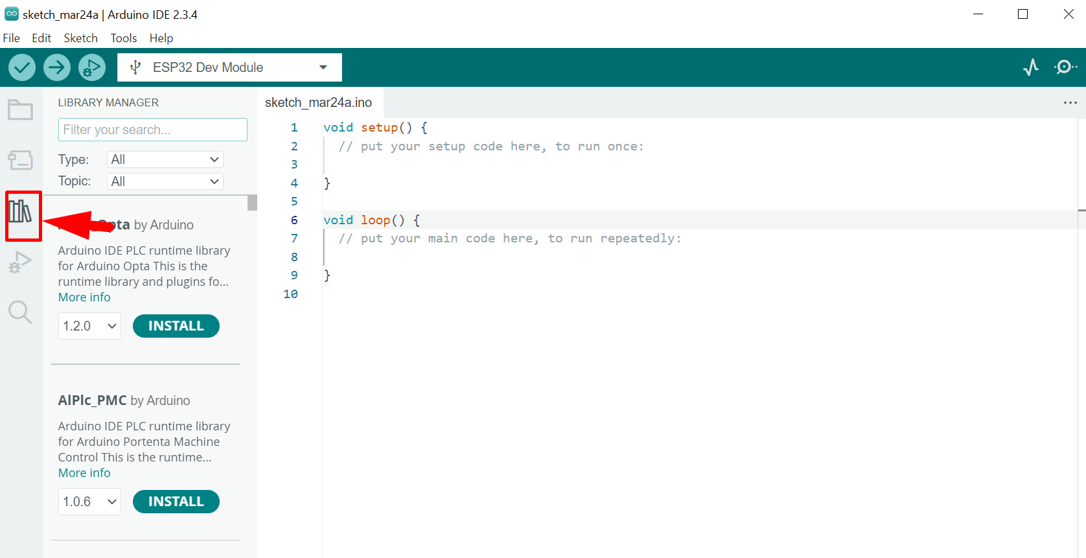Open More info for AlPlc_PMC
The width and height of the screenshot is (1086, 558).
pos(84,473)
